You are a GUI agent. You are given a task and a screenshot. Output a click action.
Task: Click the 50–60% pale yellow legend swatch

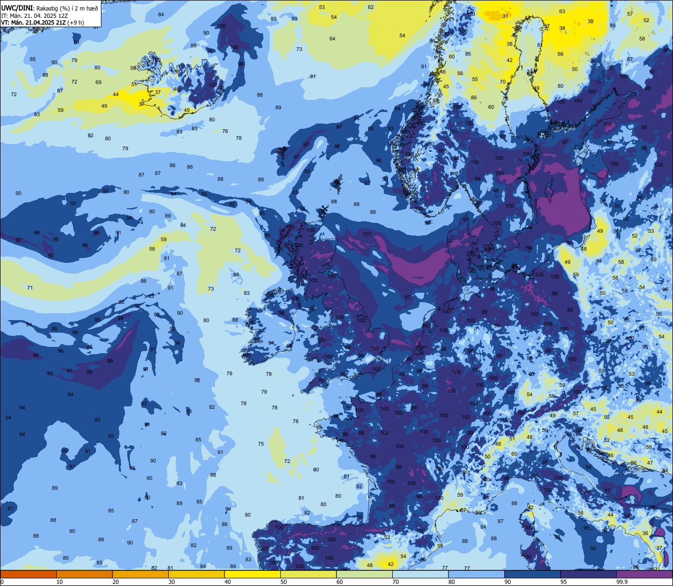click(x=308, y=574)
